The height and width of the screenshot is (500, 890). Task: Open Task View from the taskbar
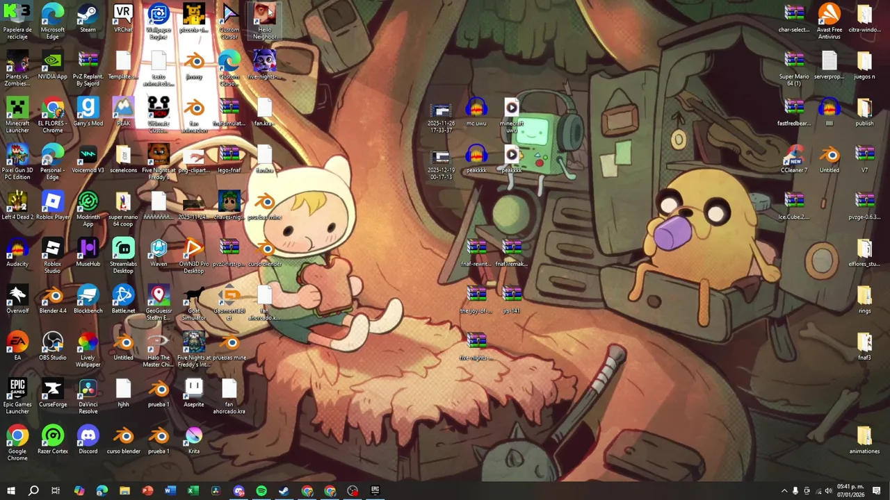click(56, 491)
